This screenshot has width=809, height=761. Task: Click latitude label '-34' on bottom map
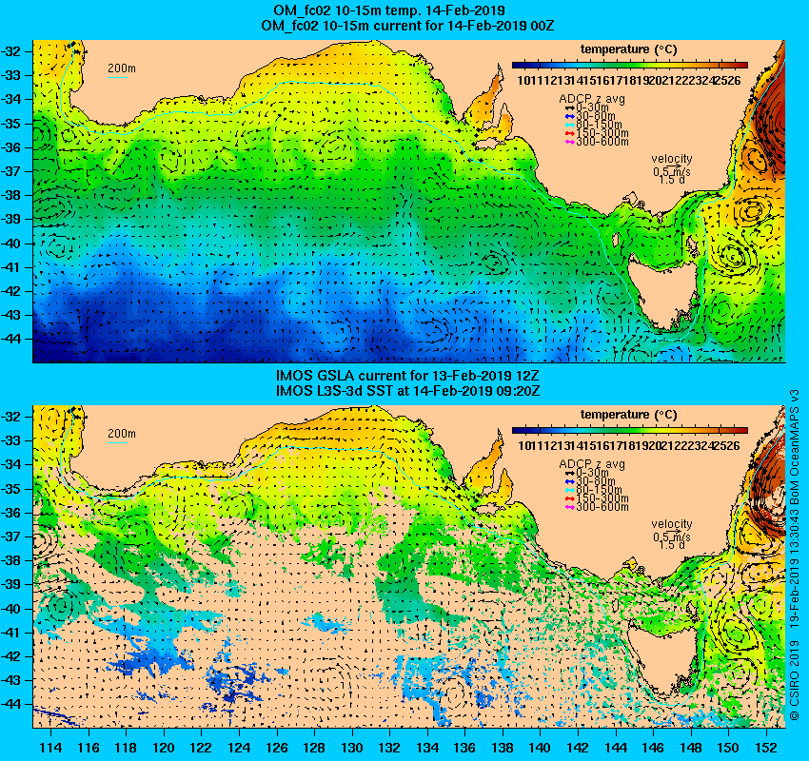(x=10, y=464)
